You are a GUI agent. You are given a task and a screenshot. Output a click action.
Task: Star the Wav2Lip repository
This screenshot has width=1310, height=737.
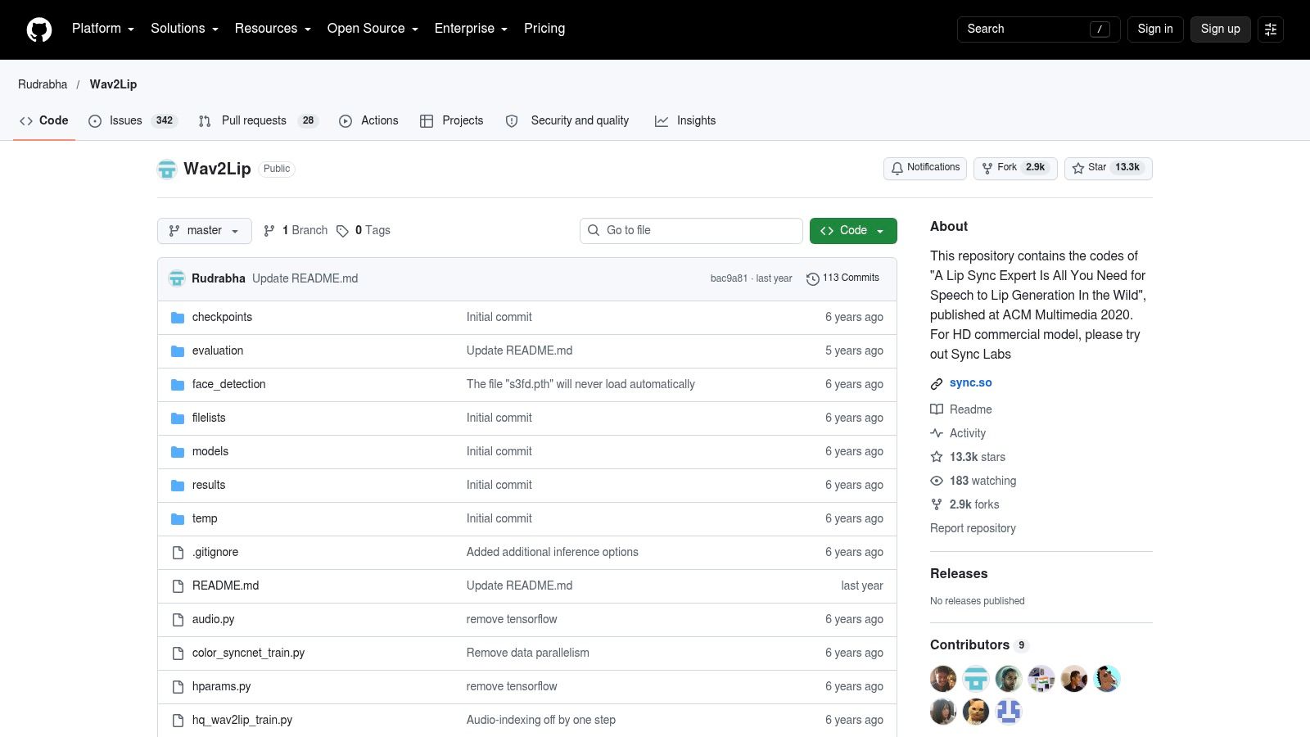click(x=1109, y=168)
